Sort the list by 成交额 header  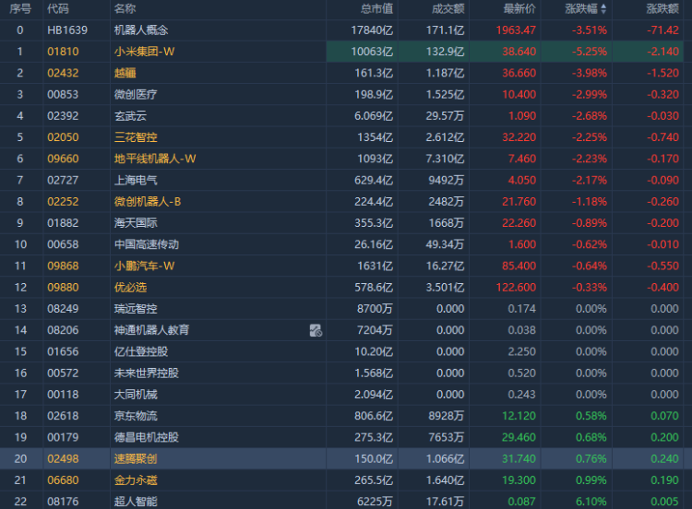[447, 9]
